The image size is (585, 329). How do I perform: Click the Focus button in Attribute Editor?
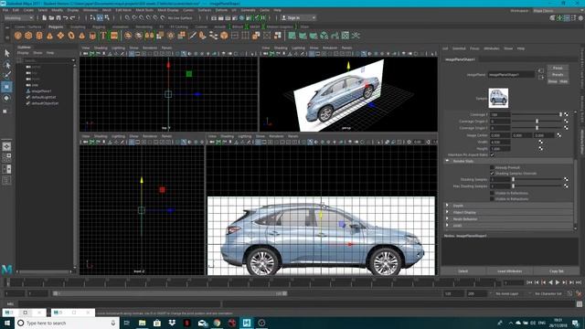558,68
